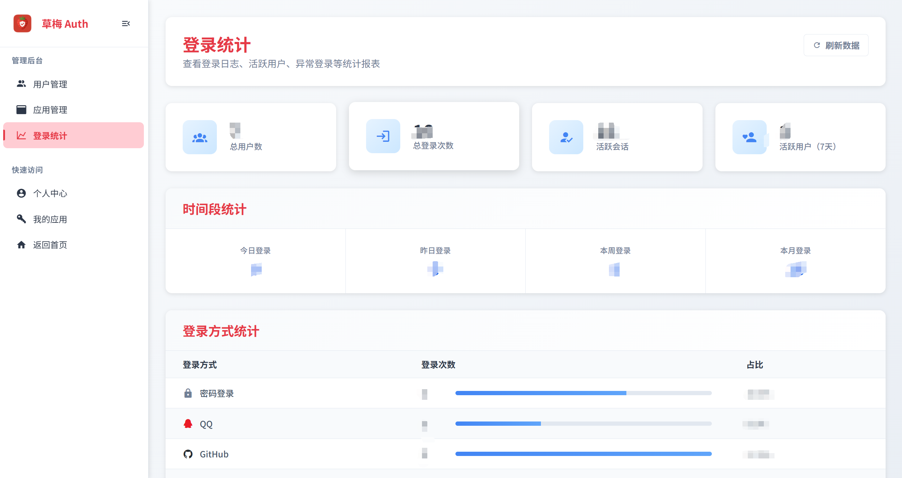
Task: Click the 管理后台 sidebar group label
Action: coord(27,60)
